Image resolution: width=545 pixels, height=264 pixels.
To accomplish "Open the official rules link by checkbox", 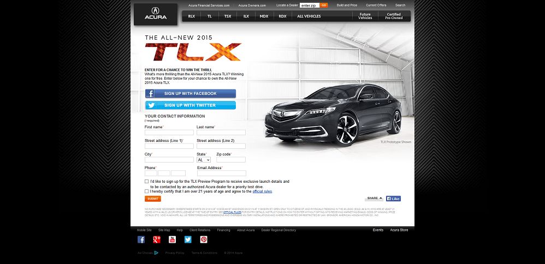I will [x=262, y=191].
